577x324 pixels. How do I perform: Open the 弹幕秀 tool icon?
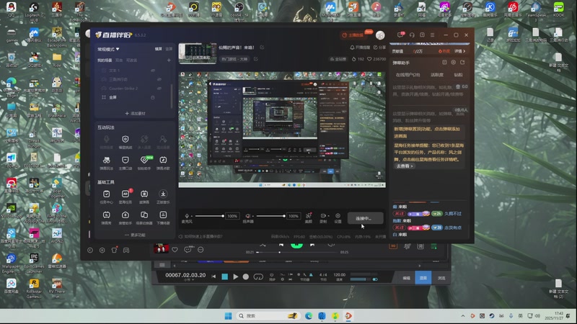click(106, 215)
